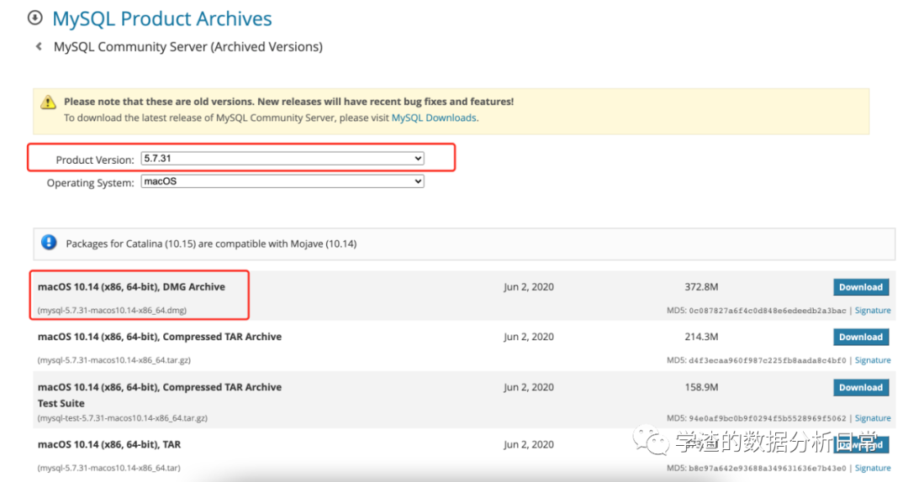The image size is (908, 482).
Task: Click the download circle icon beside MySQL Product Archives
Action: [x=35, y=18]
